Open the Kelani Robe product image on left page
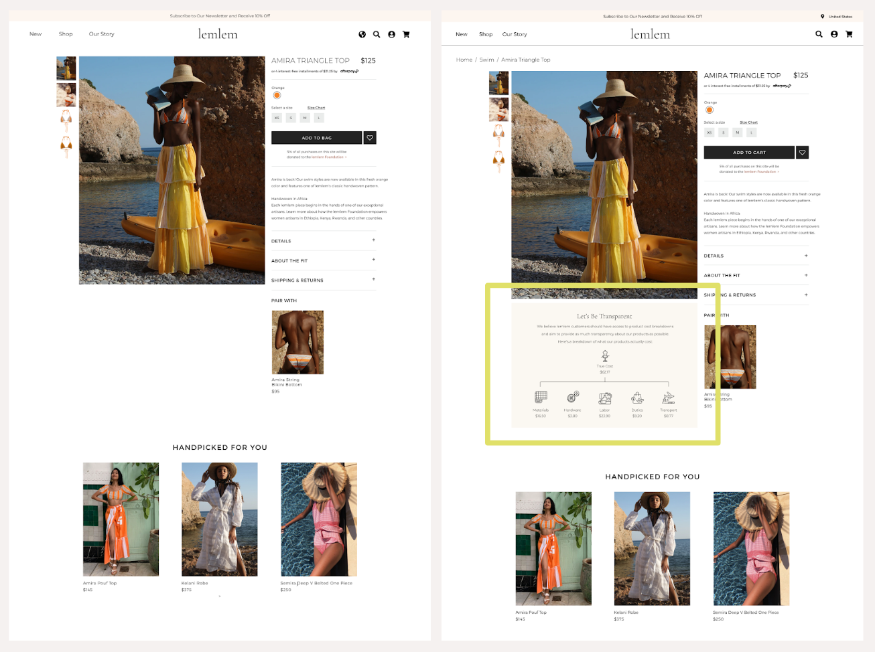The height and width of the screenshot is (652, 875). pyautogui.click(x=220, y=519)
